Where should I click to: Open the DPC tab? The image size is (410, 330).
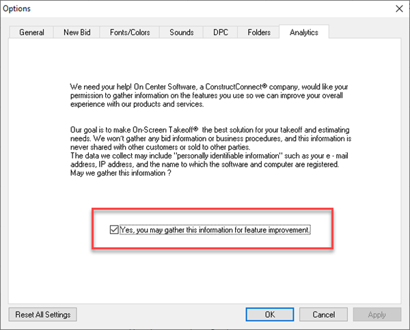coord(221,32)
